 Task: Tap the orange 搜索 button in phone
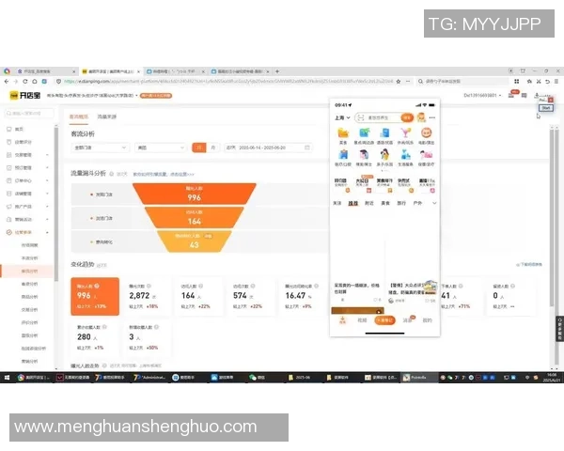tap(407, 117)
